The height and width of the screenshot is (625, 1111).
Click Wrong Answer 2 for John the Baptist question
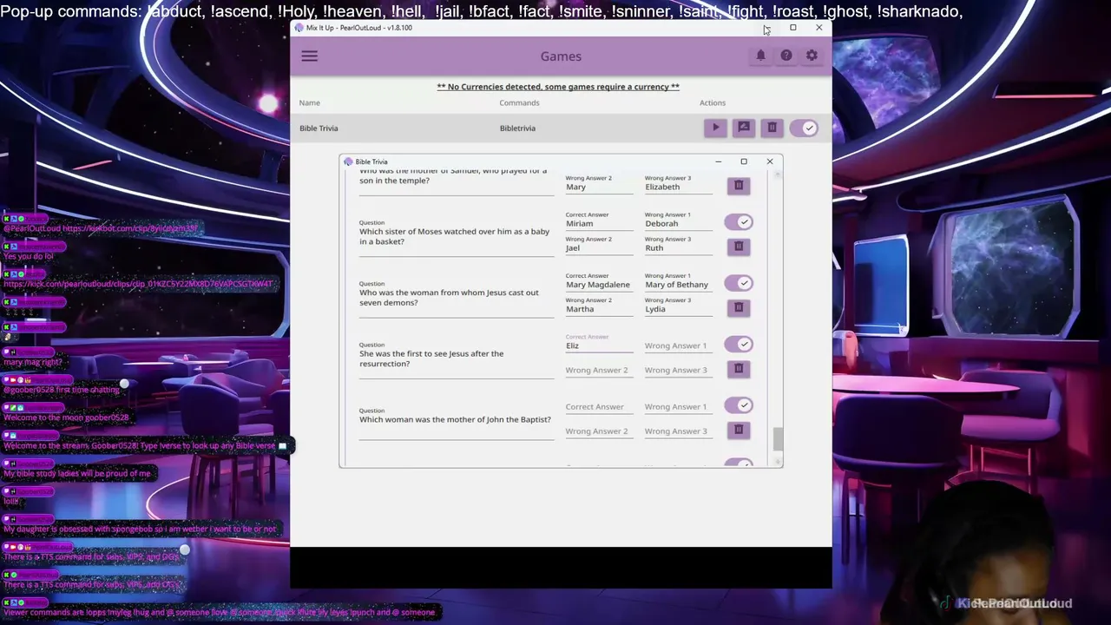point(599,431)
